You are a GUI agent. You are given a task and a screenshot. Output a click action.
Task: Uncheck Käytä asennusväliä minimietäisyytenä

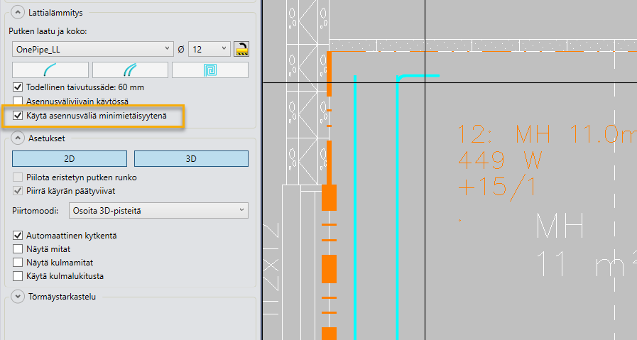[18, 115]
